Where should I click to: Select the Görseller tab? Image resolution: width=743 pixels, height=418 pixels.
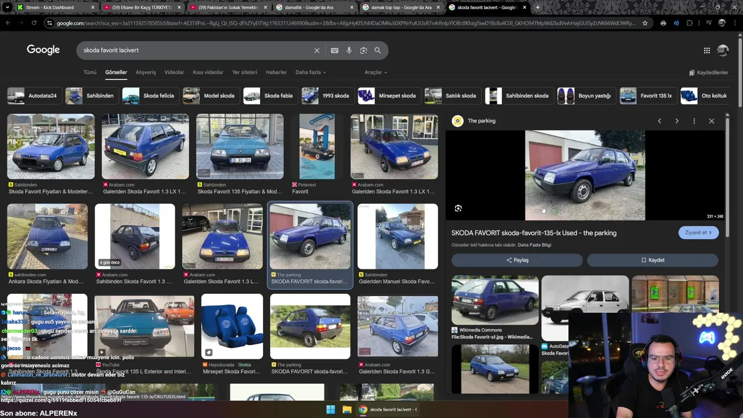tap(116, 73)
